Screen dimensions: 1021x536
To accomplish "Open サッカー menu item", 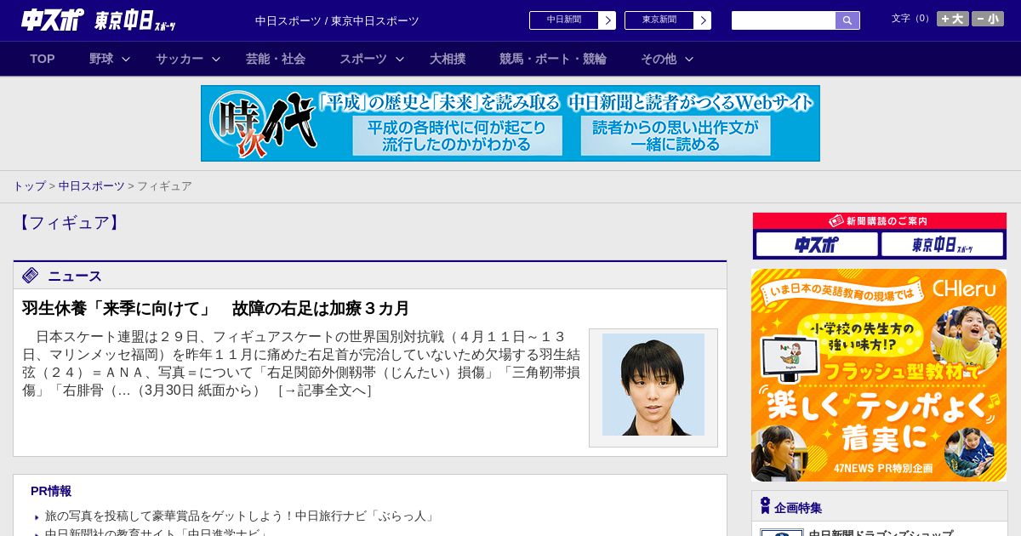I will 180,59.
